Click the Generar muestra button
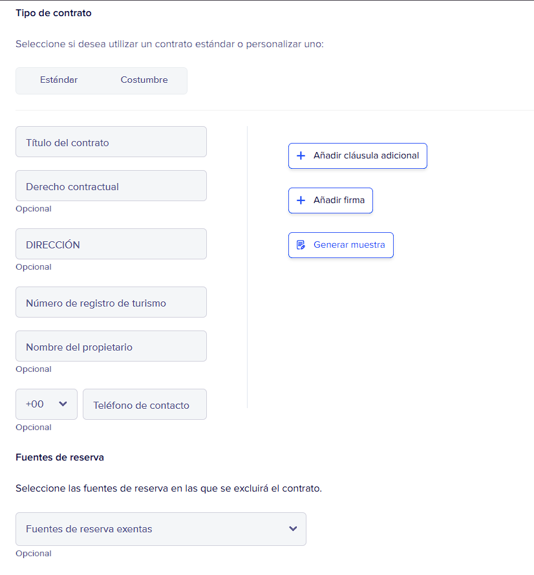The height and width of the screenshot is (575, 534). [341, 245]
